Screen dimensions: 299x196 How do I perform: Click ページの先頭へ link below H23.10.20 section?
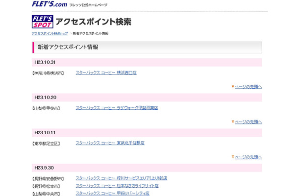click(x=249, y=122)
